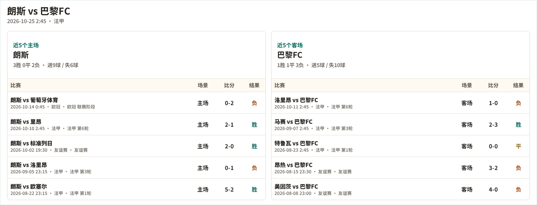The height and width of the screenshot is (205, 537).
Task: Click date 2026-10-02 19:30 友谊赛 details
Action: point(49,150)
